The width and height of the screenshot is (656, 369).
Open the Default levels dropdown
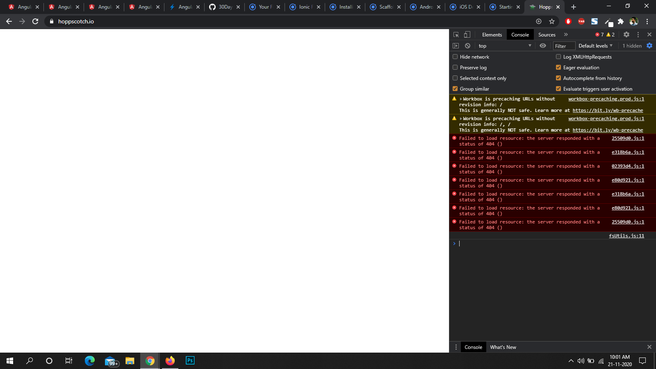[594, 46]
